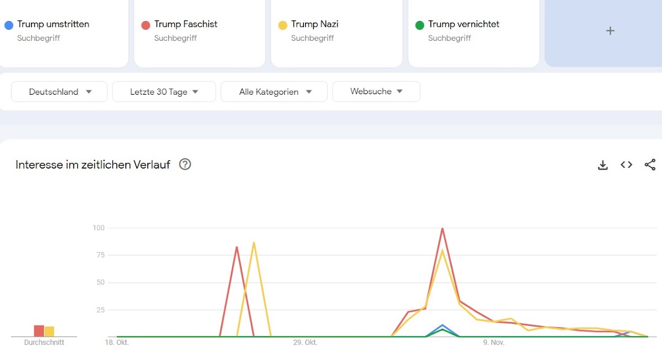Open help for Interesse im zeitlichen Verlauf

(185, 164)
